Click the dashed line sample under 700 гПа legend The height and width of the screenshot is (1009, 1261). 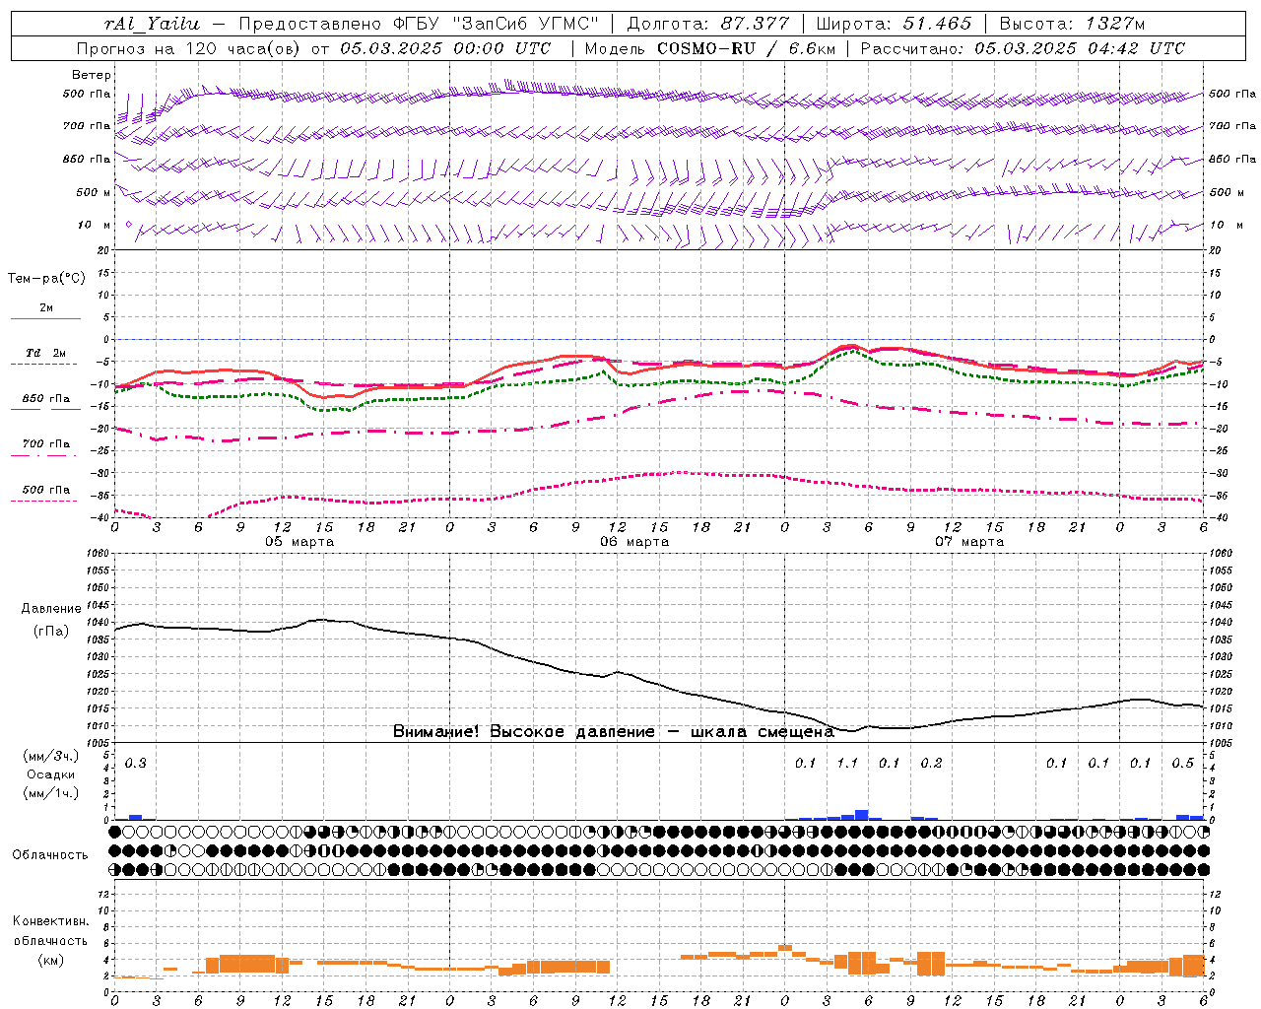(45, 455)
